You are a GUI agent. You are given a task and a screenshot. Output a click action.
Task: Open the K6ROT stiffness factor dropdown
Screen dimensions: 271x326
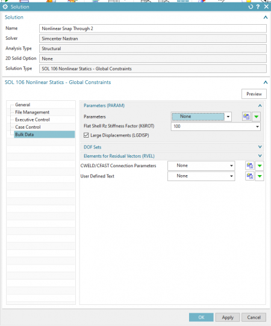click(216, 126)
